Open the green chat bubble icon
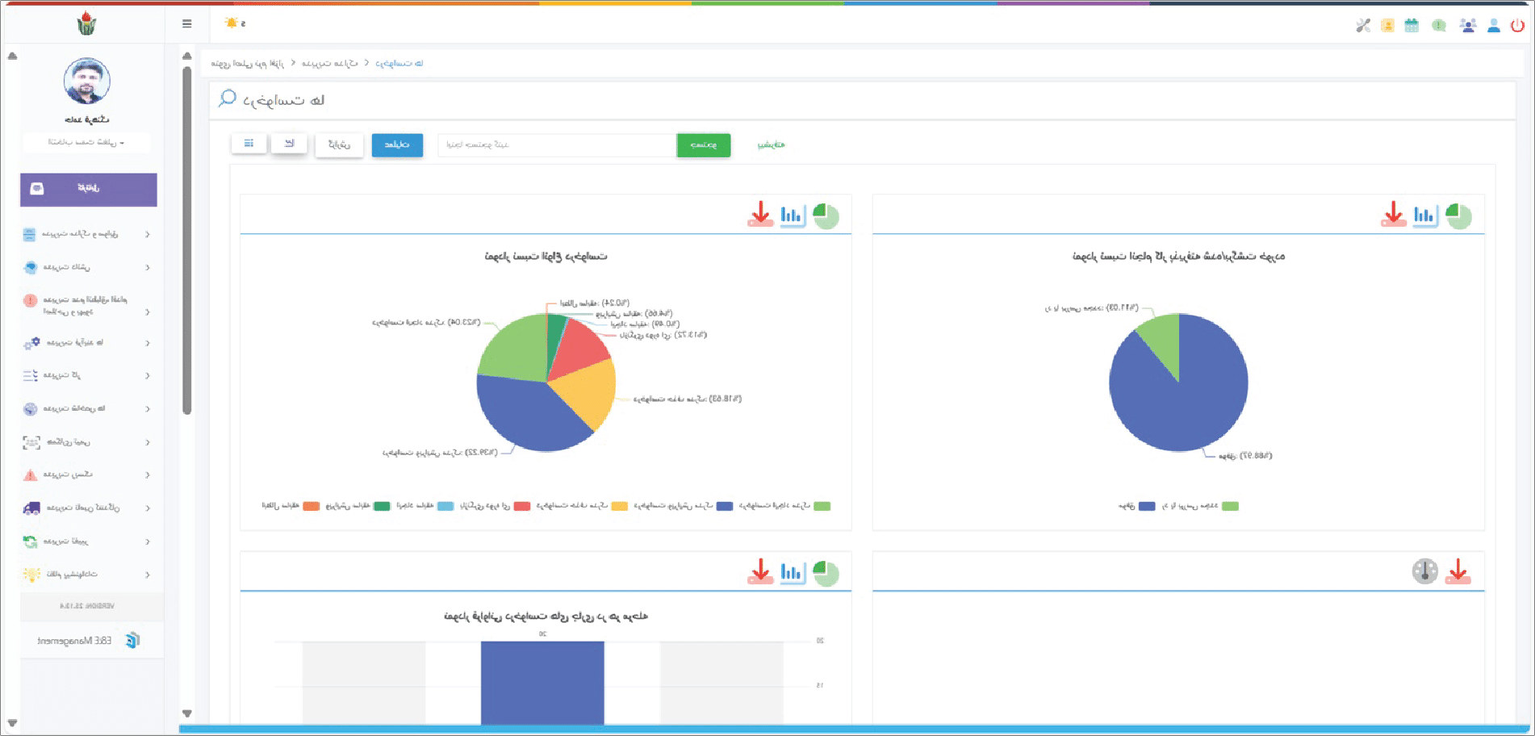The height and width of the screenshot is (736, 1535). coord(1439,26)
